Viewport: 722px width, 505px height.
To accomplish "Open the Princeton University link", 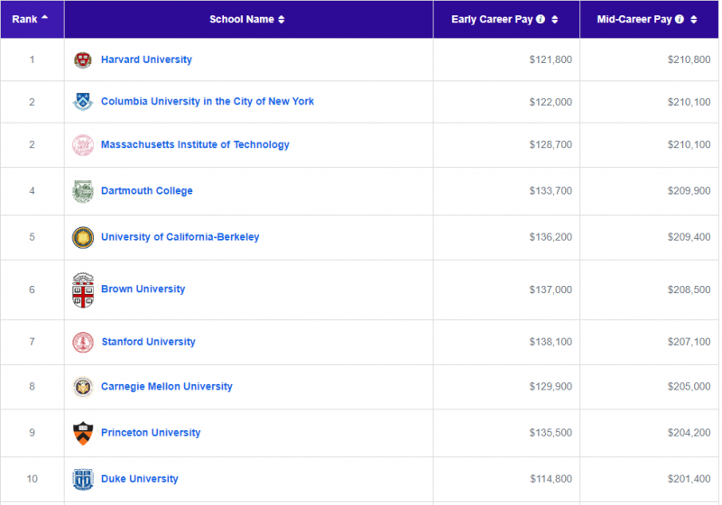I will pyautogui.click(x=151, y=433).
